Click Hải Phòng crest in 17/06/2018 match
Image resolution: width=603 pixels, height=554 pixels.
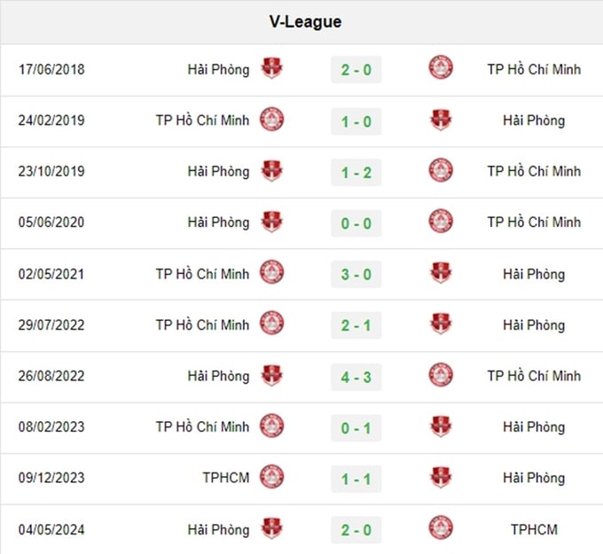pyautogui.click(x=271, y=68)
